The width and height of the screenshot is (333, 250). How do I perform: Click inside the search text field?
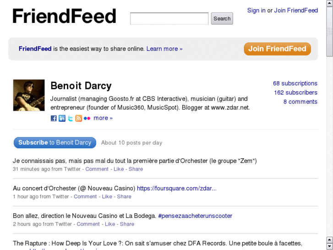click(169, 19)
